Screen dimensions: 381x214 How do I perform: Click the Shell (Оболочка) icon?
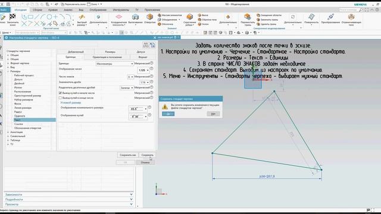(160, 24)
